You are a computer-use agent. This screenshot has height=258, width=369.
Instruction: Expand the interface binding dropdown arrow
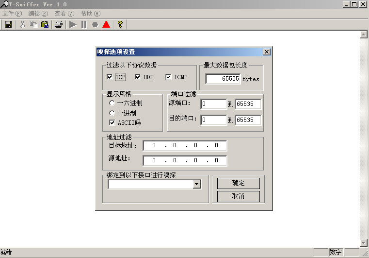coord(197,185)
